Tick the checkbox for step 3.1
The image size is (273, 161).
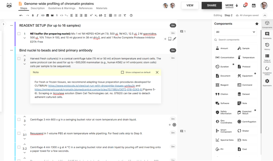point(19,133)
